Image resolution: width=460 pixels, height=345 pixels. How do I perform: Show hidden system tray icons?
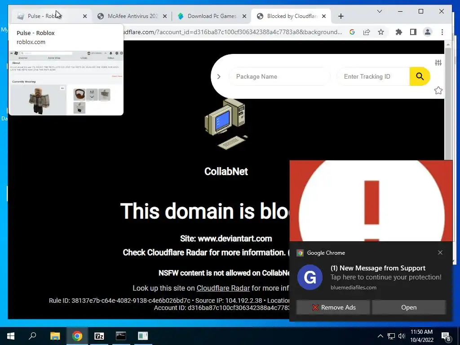(380, 336)
